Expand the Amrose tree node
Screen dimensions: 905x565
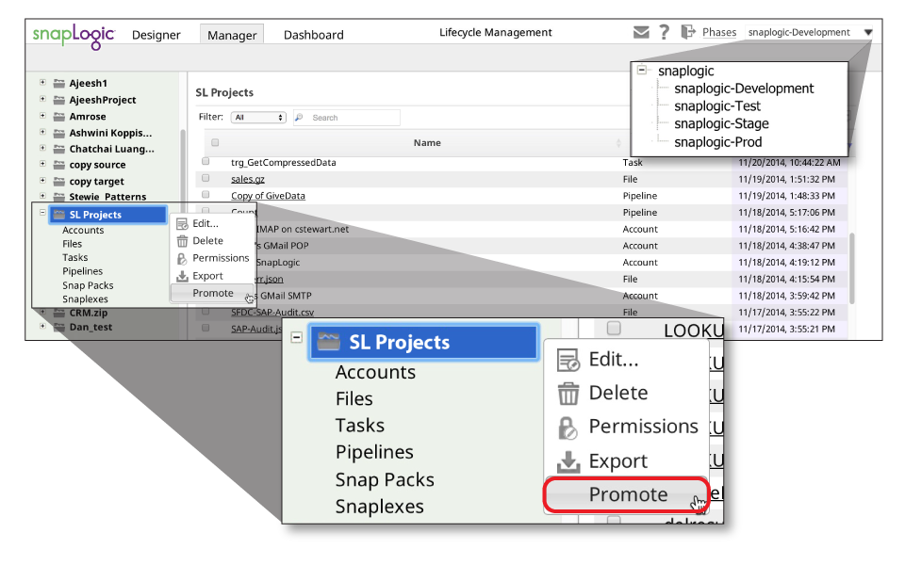[42, 116]
